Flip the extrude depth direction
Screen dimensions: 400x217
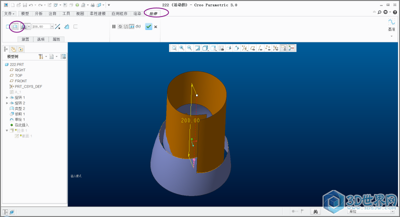(58, 26)
